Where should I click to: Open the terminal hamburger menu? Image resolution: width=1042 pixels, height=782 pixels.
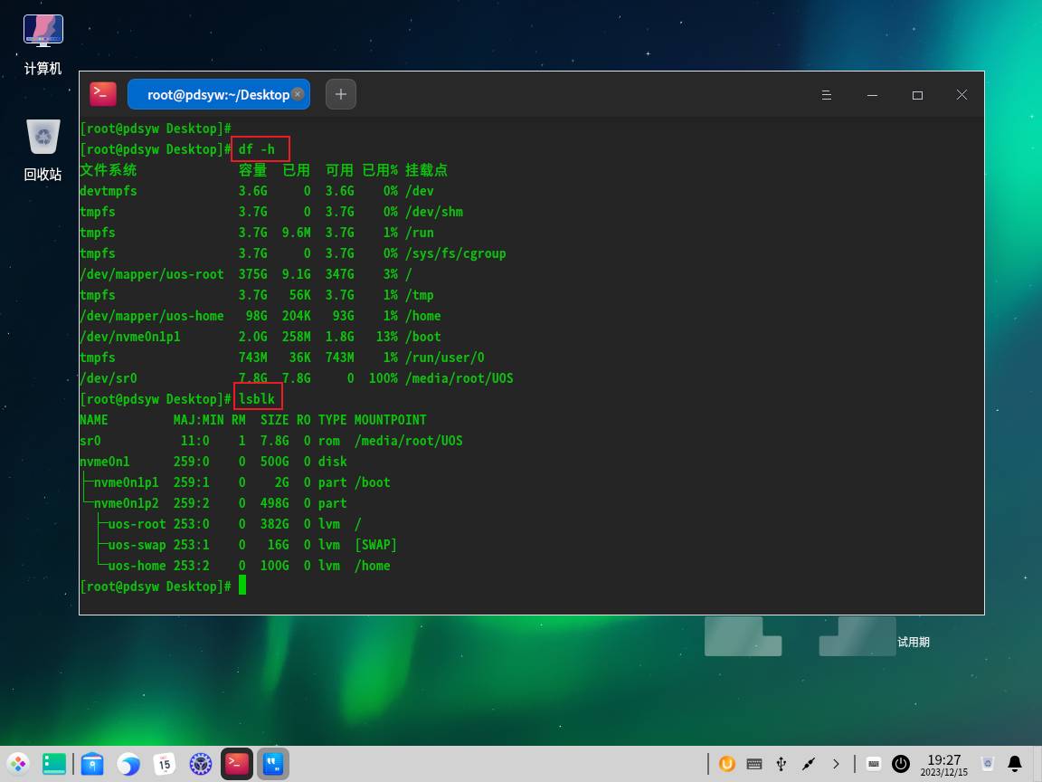(x=826, y=95)
